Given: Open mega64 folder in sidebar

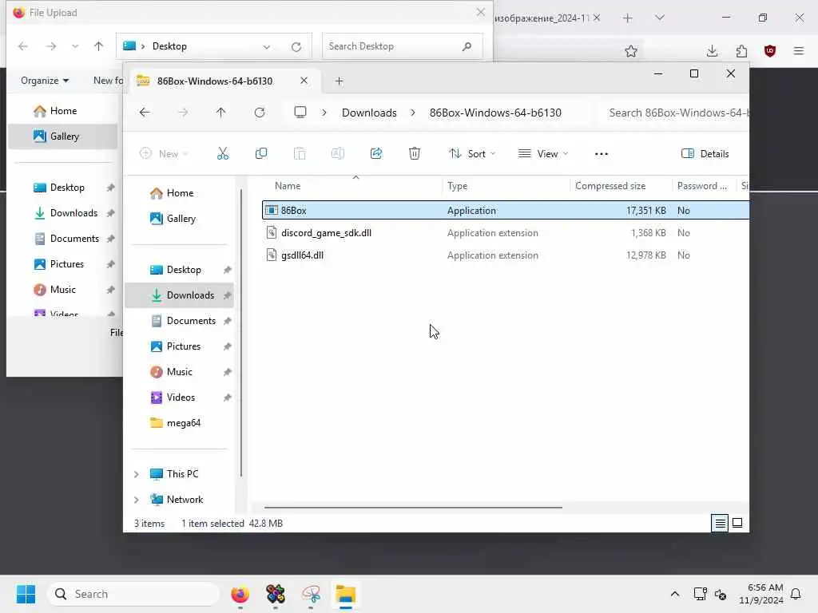Looking at the screenshot, I should click(x=179, y=423).
